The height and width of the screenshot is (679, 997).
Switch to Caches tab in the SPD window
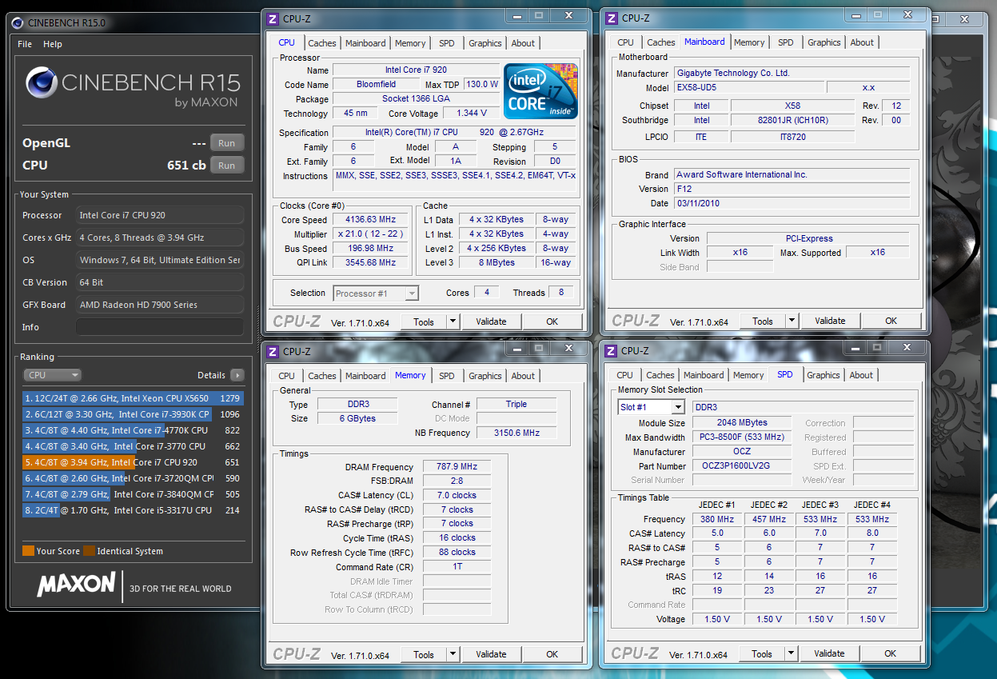pyautogui.click(x=660, y=375)
